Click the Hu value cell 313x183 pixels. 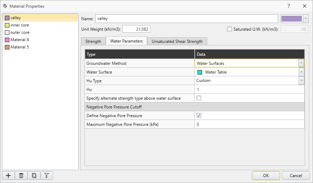point(249,89)
